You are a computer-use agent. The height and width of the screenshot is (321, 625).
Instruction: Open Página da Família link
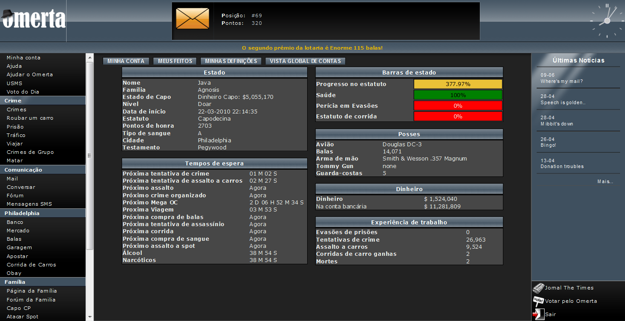(32, 291)
